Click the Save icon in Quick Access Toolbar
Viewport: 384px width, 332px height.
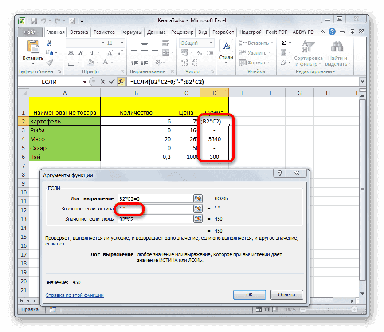point(34,20)
